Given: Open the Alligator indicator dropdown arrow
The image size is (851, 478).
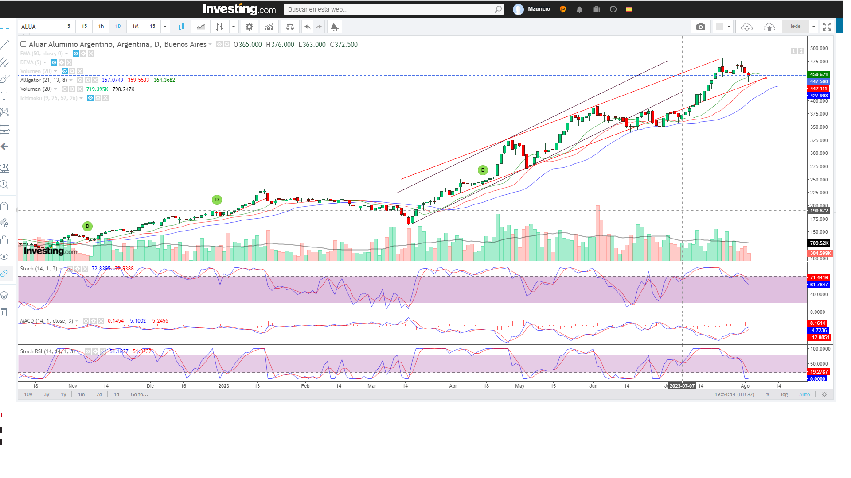Looking at the screenshot, I should 71,80.
